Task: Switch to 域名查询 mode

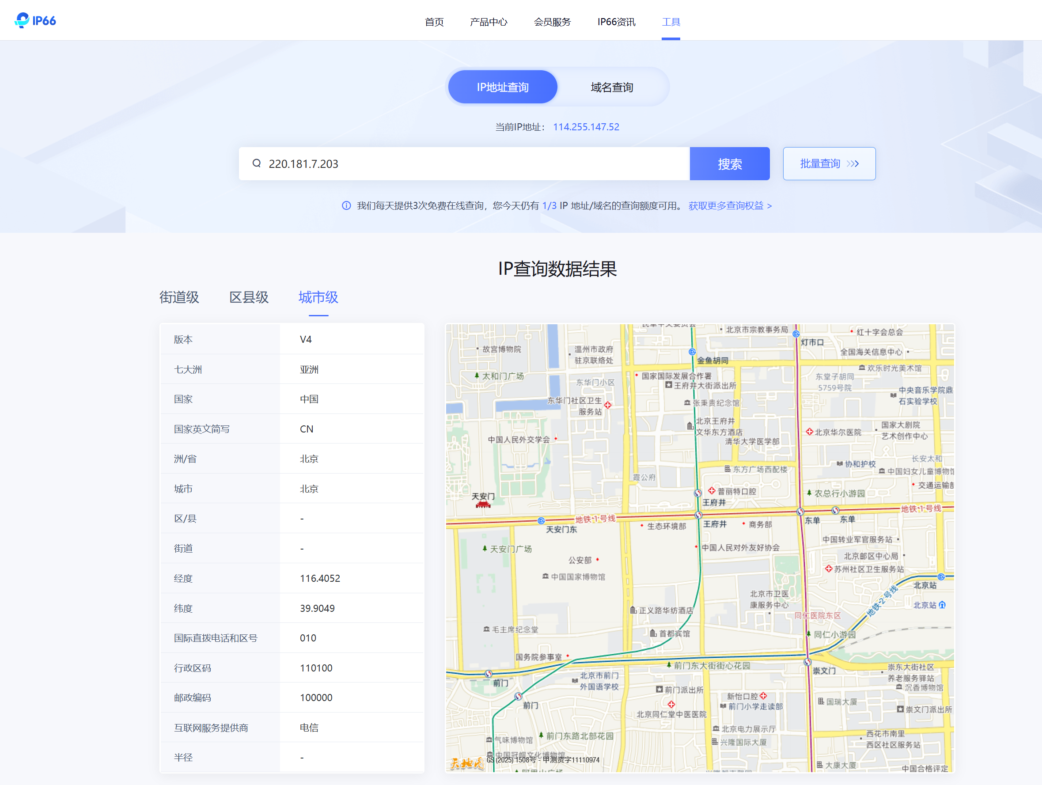Action: click(x=611, y=87)
